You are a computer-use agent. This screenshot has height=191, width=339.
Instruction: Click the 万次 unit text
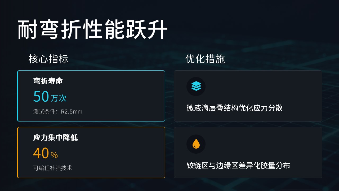(x=59, y=98)
